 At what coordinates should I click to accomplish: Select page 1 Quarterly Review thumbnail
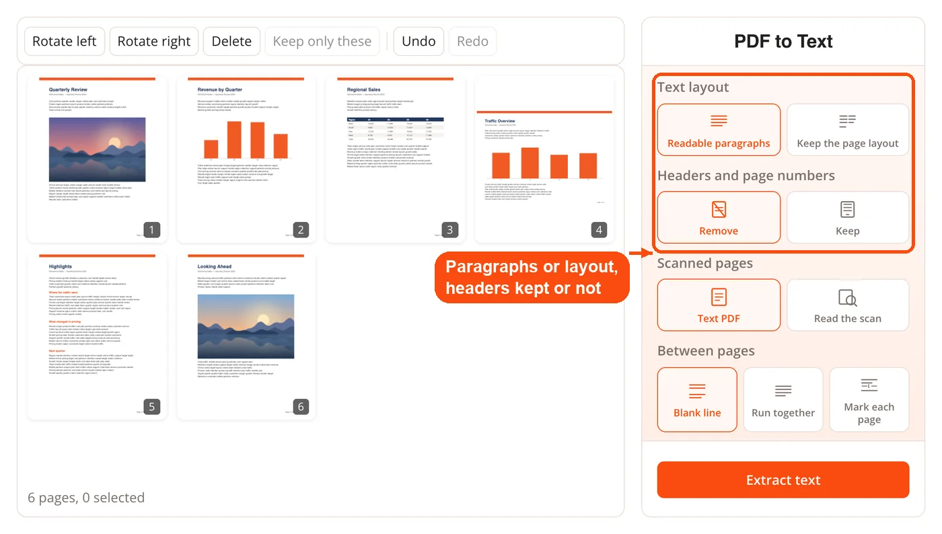(97, 159)
